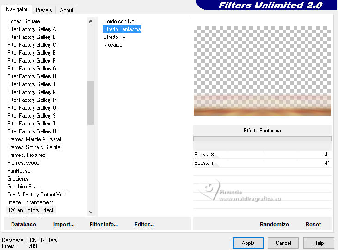The height and width of the screenshot is (250, 338).
Task: Select Graphics Plus category
Action: pos(23,187)
